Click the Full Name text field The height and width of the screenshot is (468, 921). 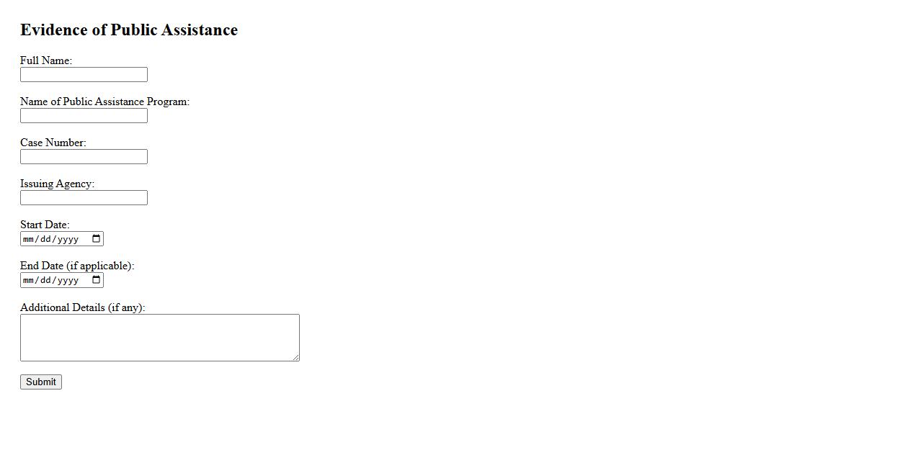point(84,75)
